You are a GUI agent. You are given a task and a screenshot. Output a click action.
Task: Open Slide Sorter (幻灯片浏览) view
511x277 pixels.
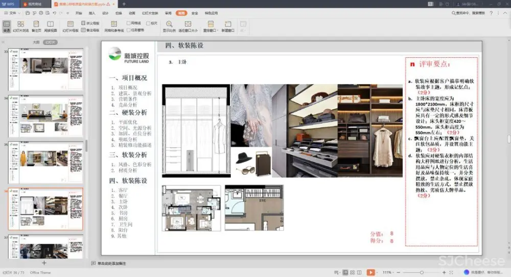point(20,26)
